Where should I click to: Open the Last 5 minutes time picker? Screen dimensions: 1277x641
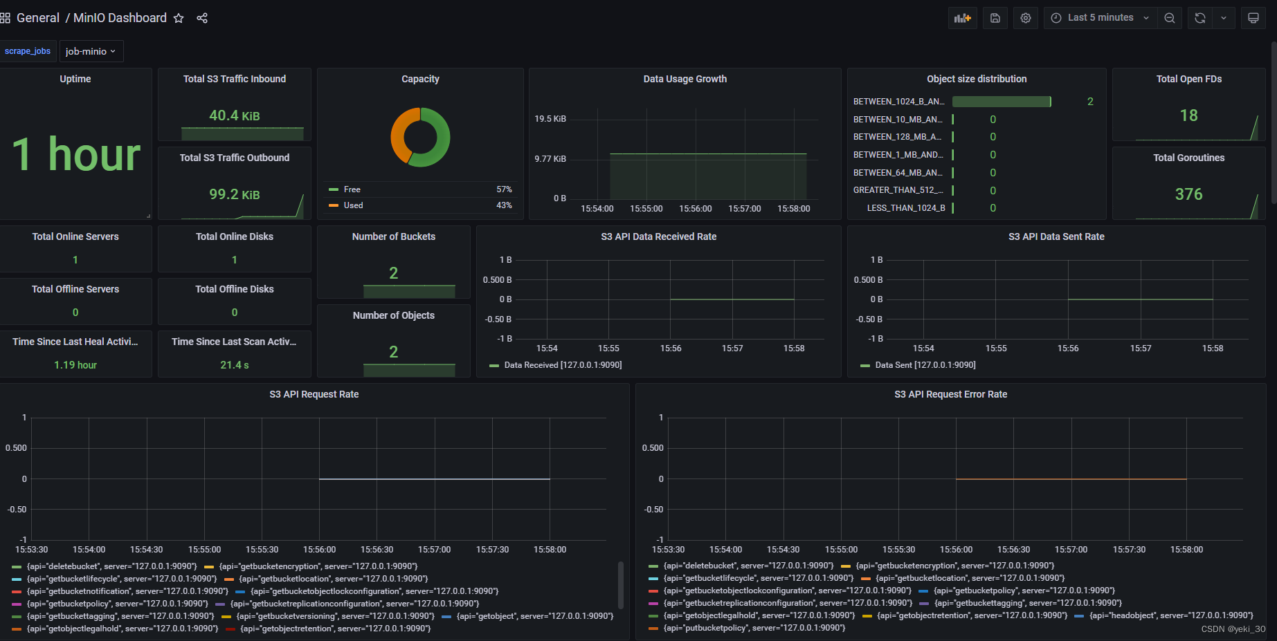point(1101,18)
